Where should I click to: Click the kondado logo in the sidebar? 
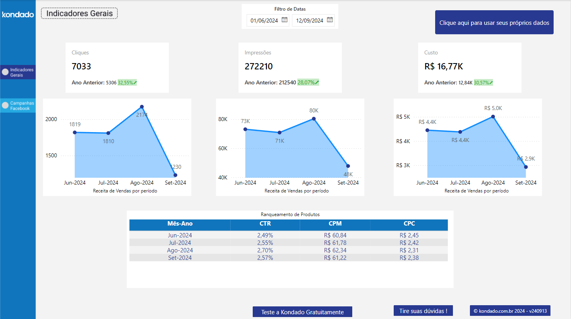pos(17,15)
